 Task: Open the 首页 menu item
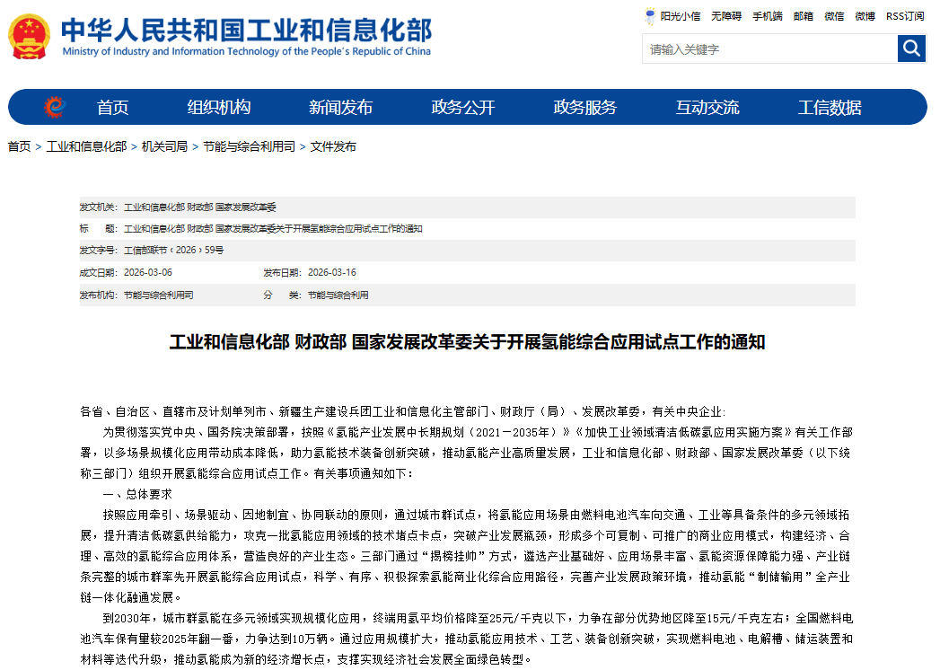point(114,107)
